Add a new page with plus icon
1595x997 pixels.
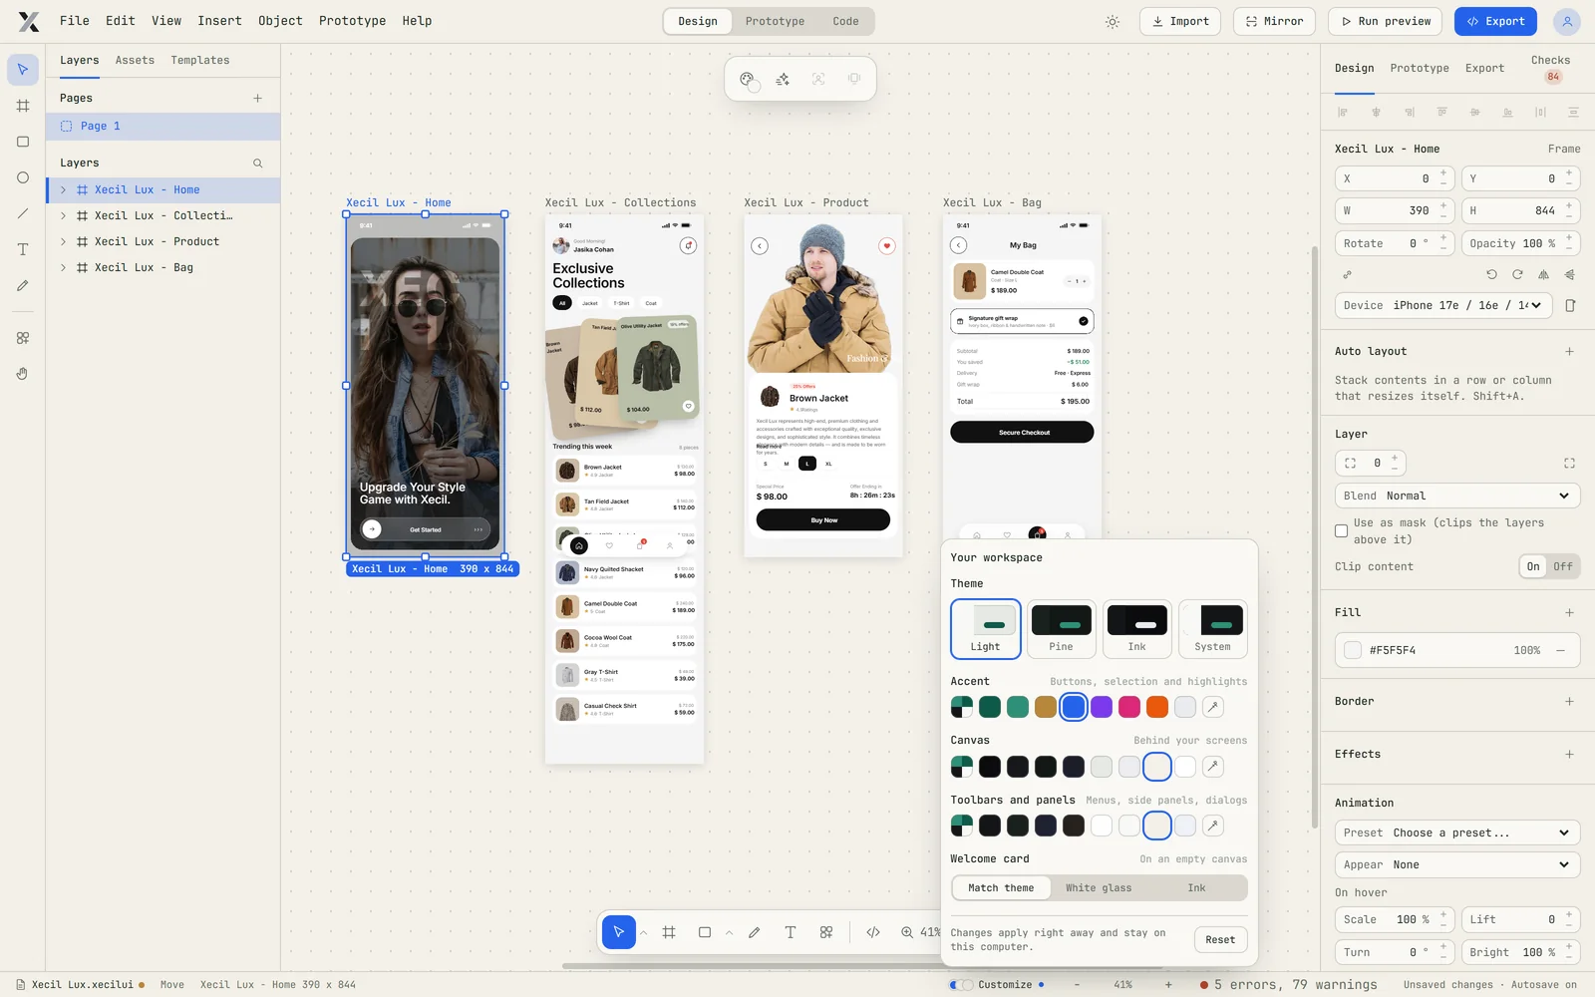coord(257,98)
